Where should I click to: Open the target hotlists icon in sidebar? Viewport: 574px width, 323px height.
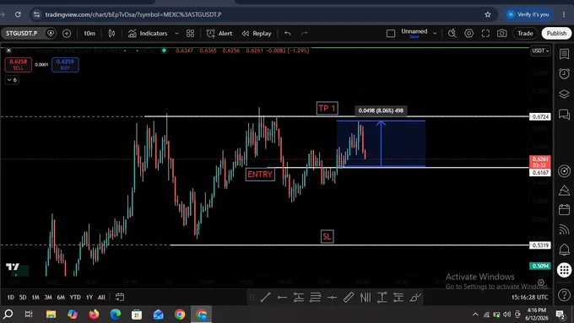[564, 171]
